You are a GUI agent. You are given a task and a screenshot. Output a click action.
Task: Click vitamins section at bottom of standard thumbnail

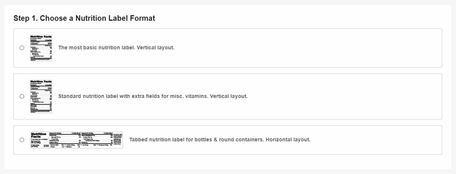click(x=41, y=106)
